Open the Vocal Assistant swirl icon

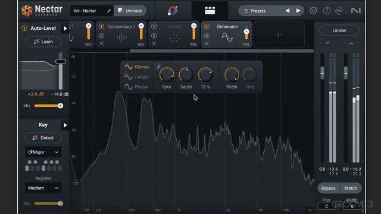173,11
